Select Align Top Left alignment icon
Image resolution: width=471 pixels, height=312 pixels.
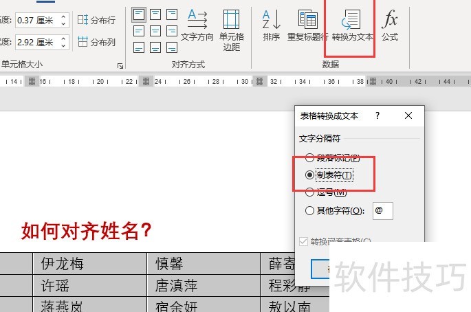tap(139, 14)
